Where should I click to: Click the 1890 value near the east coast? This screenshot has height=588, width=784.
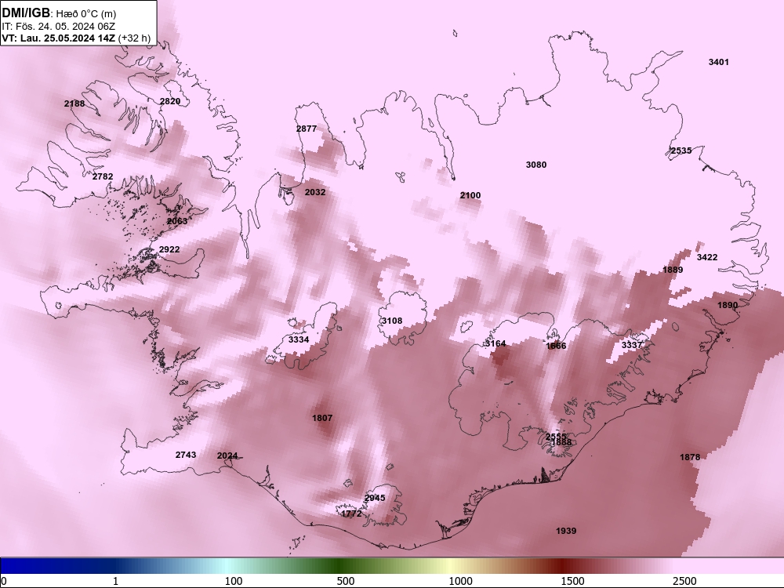pyautogui.click(x=727, y=306)
